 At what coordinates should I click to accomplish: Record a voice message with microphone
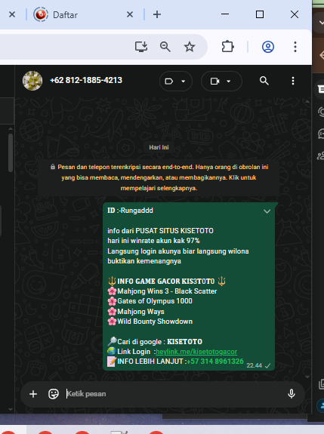pyautogui.click(x=292, y=394)
